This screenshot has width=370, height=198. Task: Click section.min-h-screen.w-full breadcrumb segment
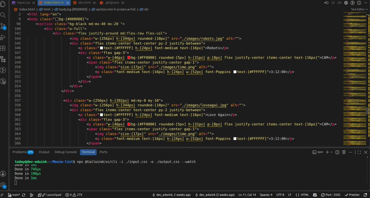click(x=114, y=9)
